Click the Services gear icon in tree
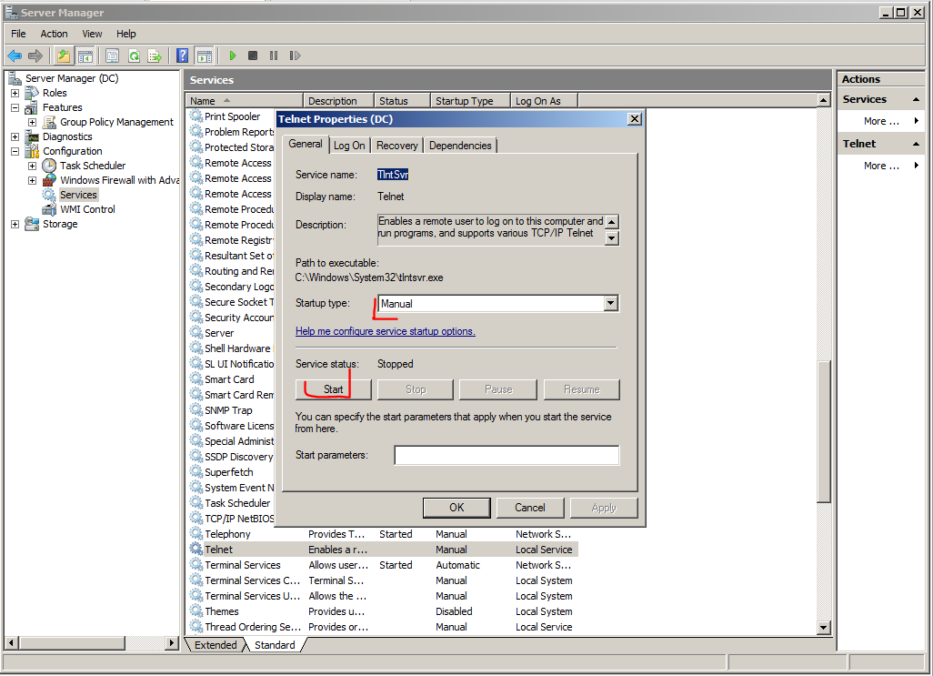 pos(49,195)
